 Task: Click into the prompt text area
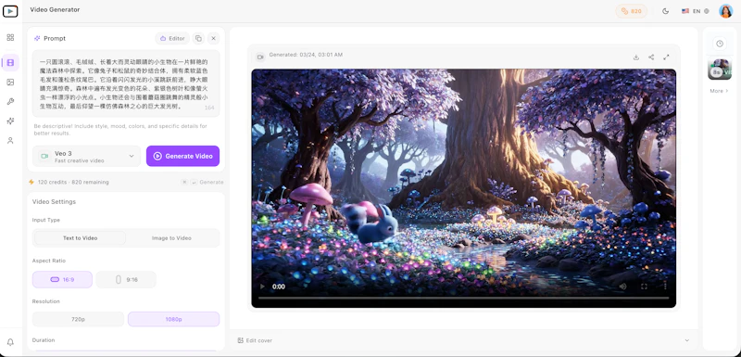coord(126,83)
